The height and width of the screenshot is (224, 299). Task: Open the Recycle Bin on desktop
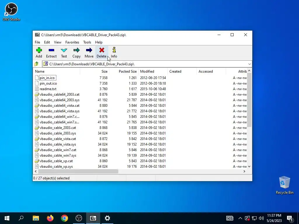click(284, 185)
